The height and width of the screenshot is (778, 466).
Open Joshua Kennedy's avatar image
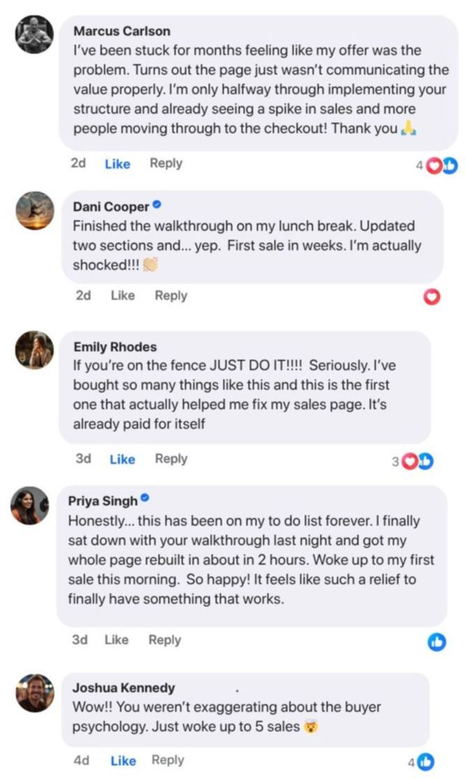tap(34, 692)
